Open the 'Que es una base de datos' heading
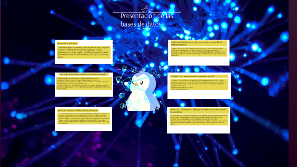The image size is (297, 167). (x=67, y=43)
